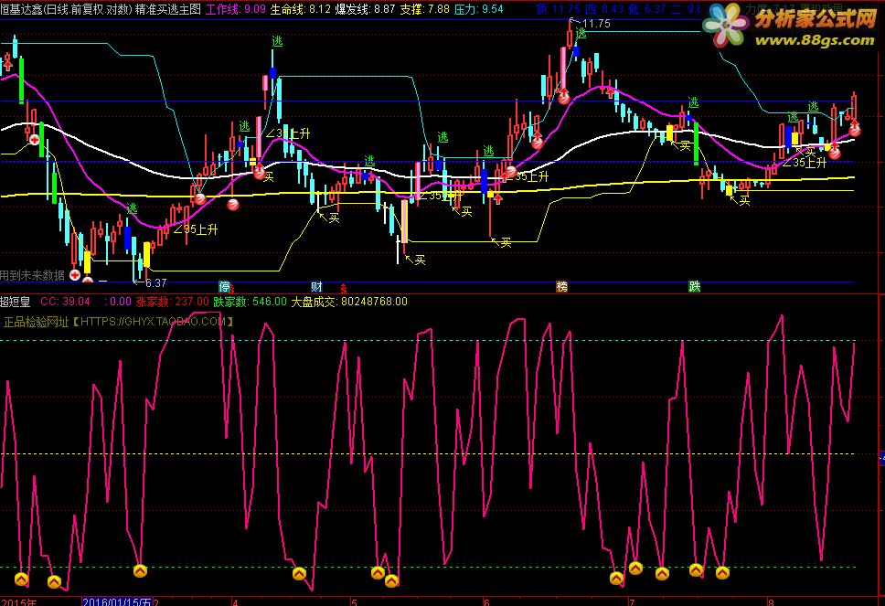The width and height of the screenshot is (885, 606).
Task: Click month 8 on the time axis
Action: [771, 602]
